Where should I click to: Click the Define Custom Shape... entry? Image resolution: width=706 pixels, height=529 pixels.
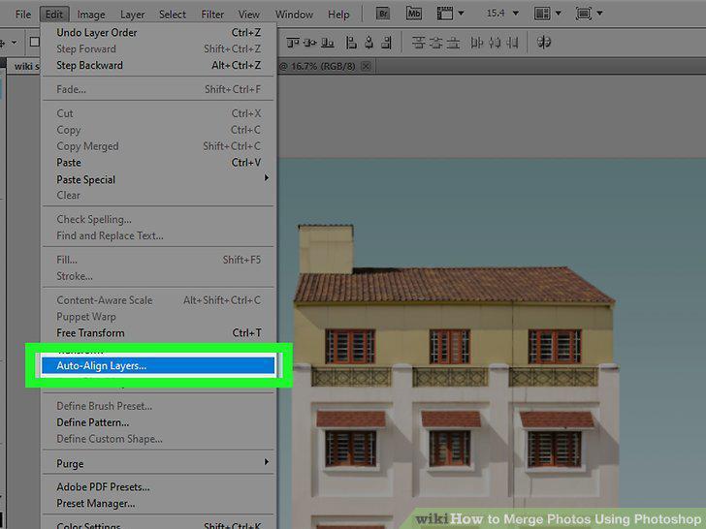coord(159,439)
